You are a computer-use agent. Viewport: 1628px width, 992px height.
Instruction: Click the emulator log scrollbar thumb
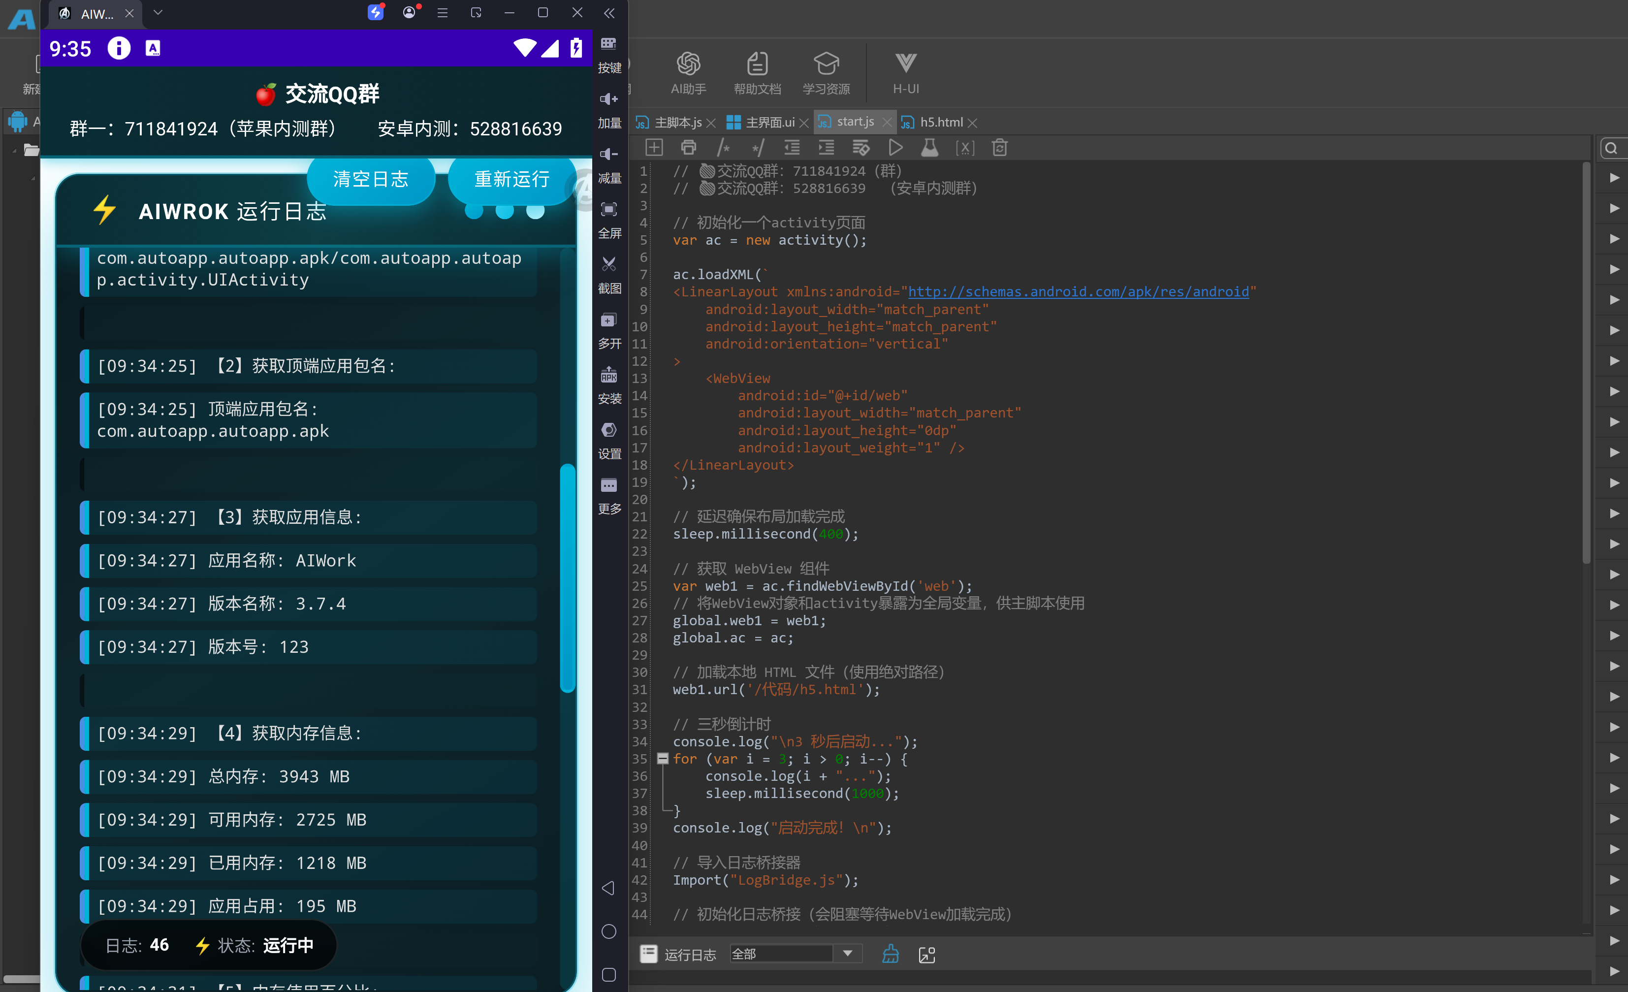point(567,577)
